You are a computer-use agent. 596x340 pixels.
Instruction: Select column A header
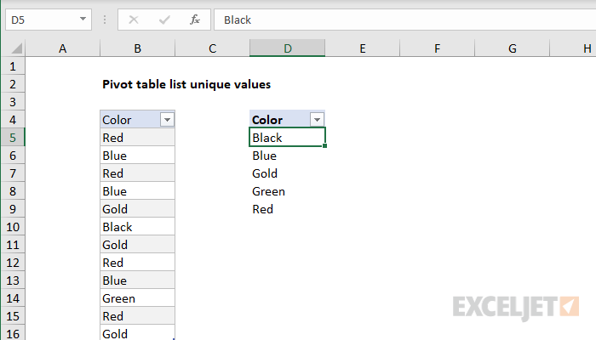point(63,48)
